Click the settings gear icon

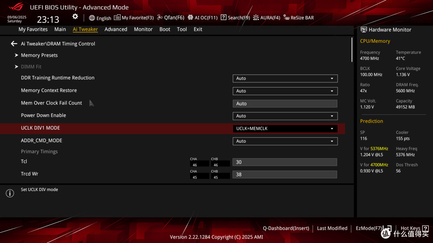tap(75, 16)
